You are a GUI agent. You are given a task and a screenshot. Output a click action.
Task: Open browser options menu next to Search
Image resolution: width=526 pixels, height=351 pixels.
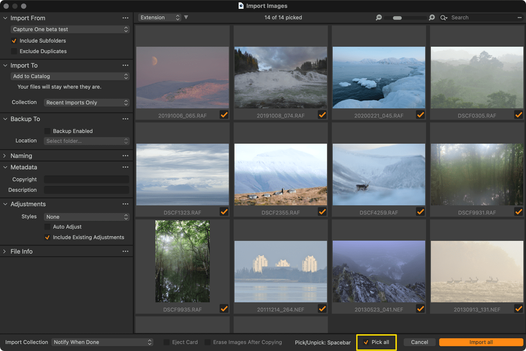pos(519,18)
